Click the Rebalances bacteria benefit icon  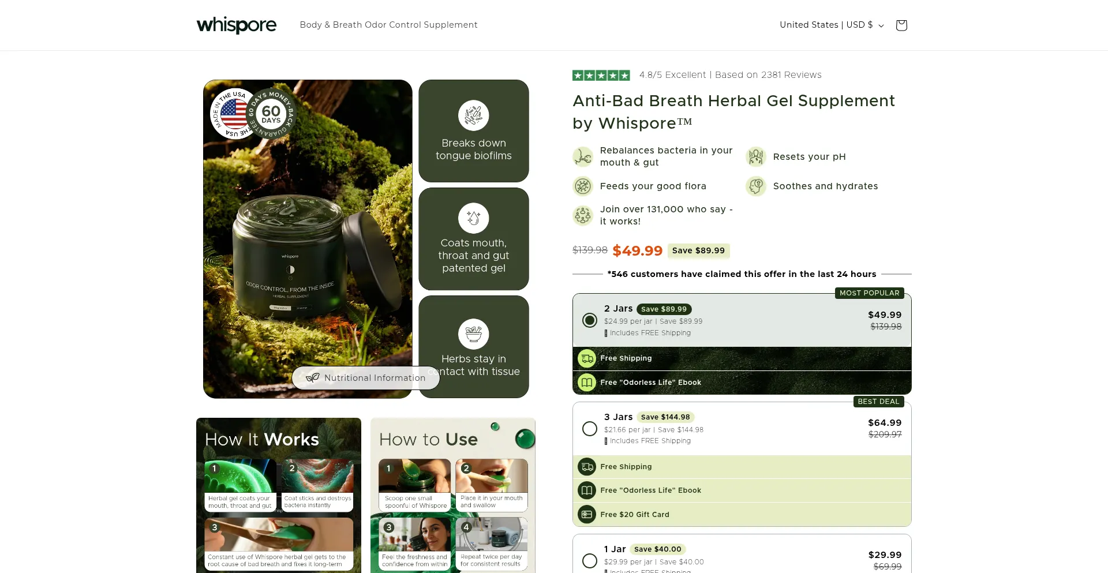[583, 156]
